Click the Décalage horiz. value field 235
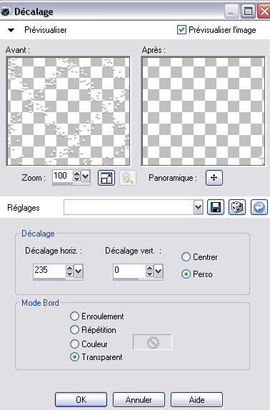Image resolution: width=270 pixels, height=410 pixels. tap(49, 271)
